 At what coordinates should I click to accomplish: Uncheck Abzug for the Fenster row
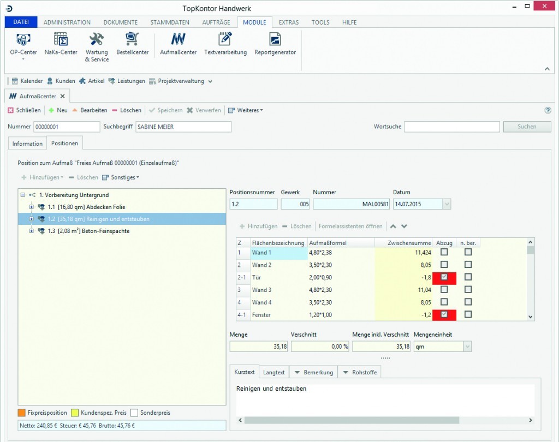[x=444, y=314]
